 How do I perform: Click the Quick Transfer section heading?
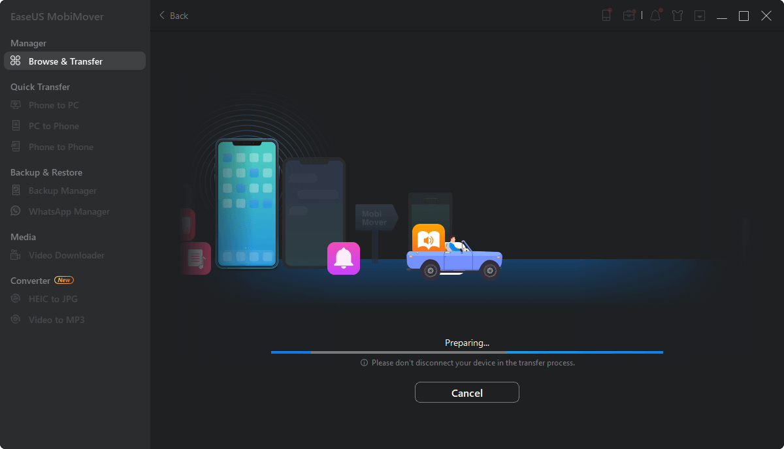coord(40,87)
